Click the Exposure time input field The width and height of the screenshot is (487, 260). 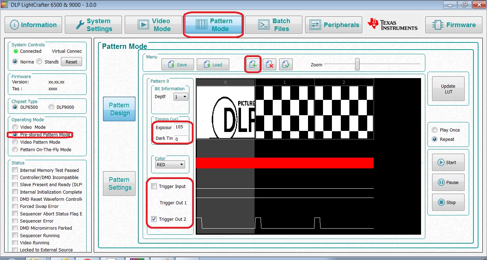pyautogui.click(x=181, y=127)
